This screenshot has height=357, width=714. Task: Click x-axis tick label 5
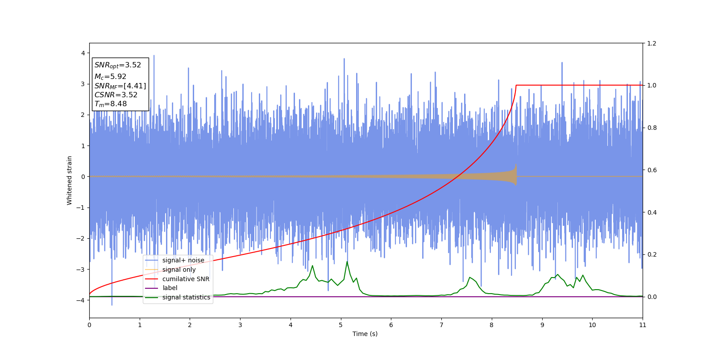coord(341,325)
